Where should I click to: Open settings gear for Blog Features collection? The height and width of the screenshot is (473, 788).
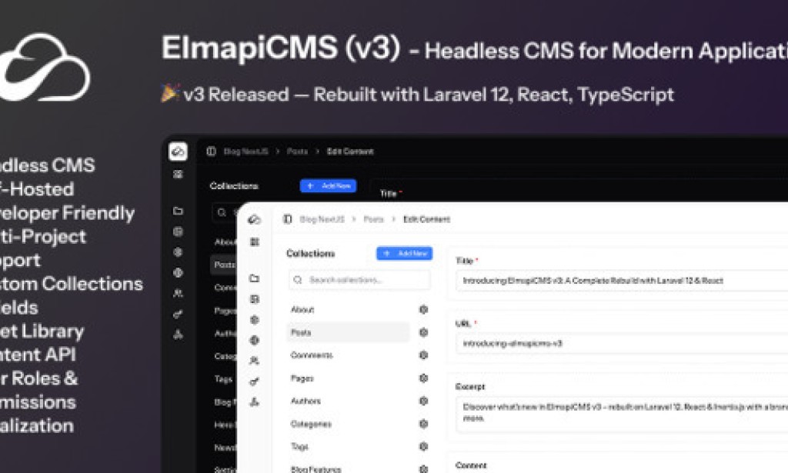tap(424, 469)
